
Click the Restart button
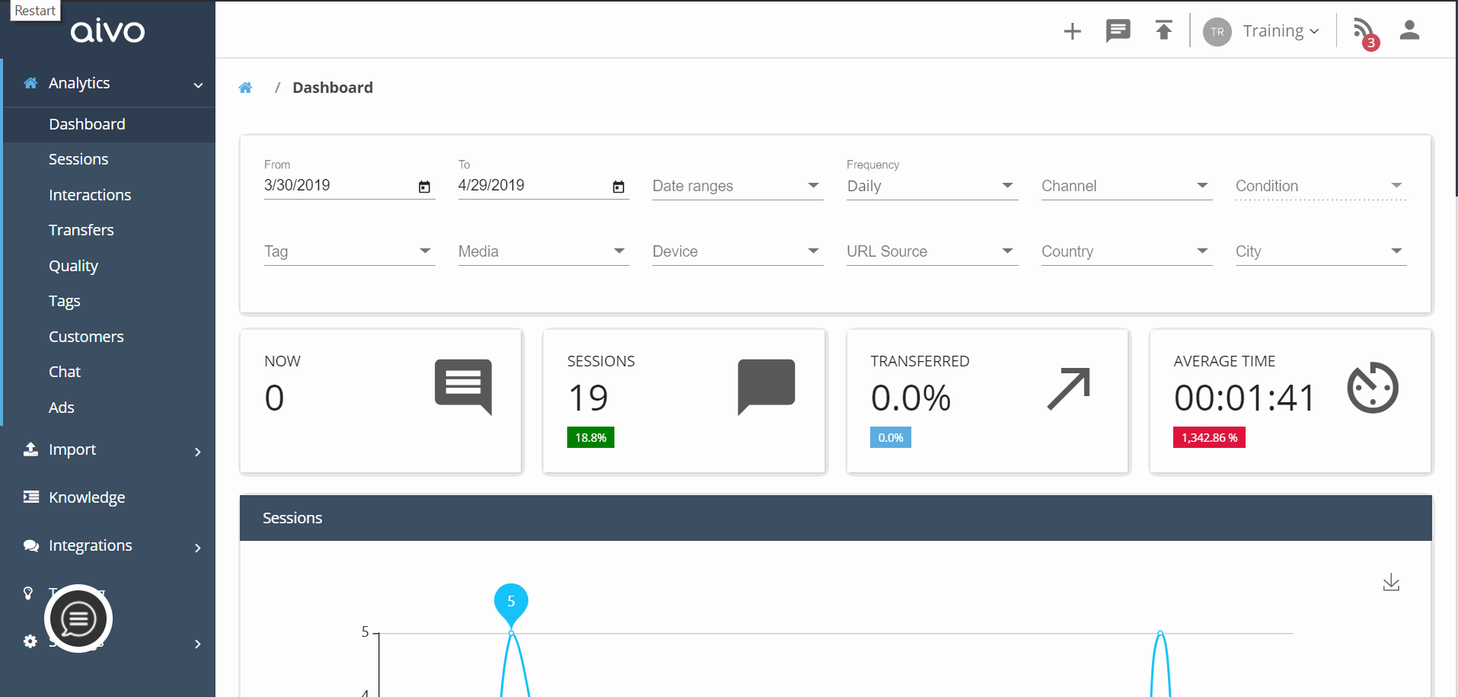click(x=34, y=10)
